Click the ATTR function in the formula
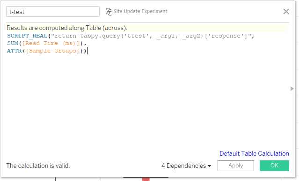 (x=15, y=51)
